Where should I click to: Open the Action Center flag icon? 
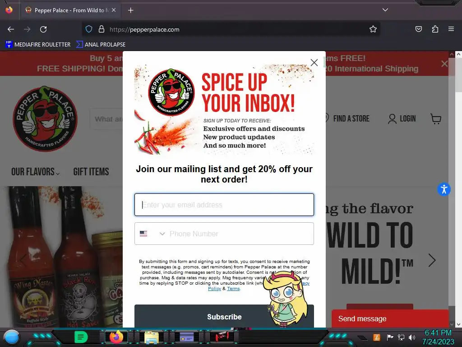[x=390, y=337]
